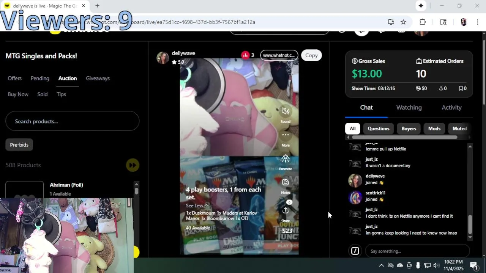
Task: Open the Chrome Extensions puzzle icon
Action: [x=423, y=22]
